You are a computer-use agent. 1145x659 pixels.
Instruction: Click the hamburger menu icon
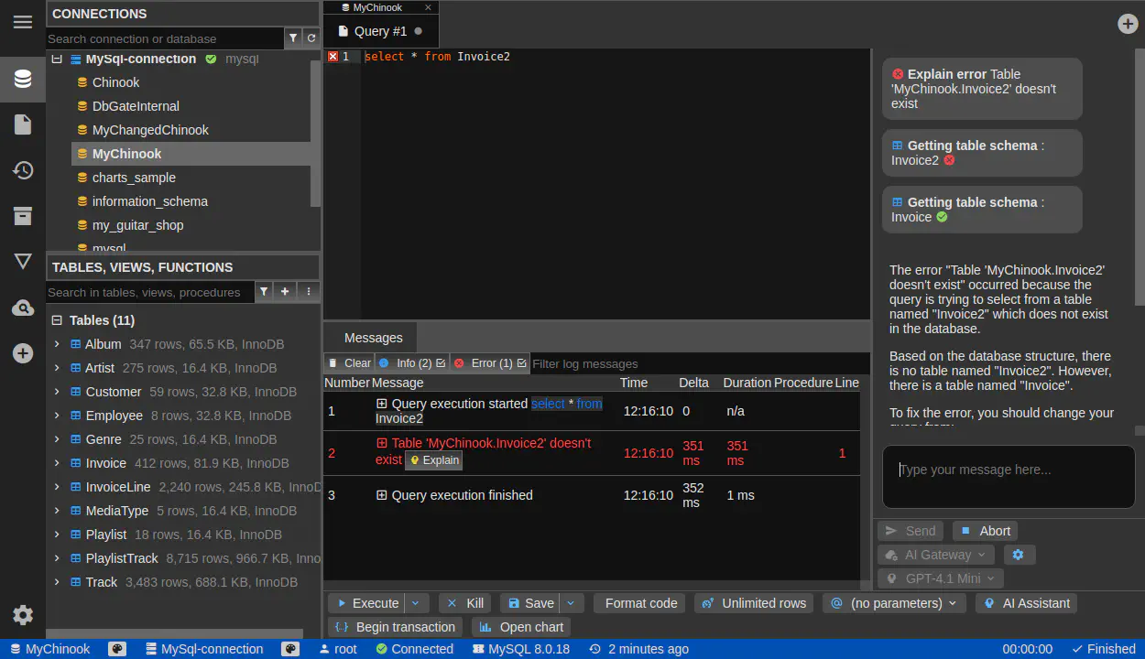click(23, 22)
